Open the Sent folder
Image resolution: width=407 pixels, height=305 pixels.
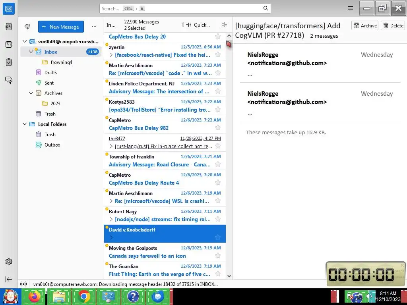tap(61, 83)
